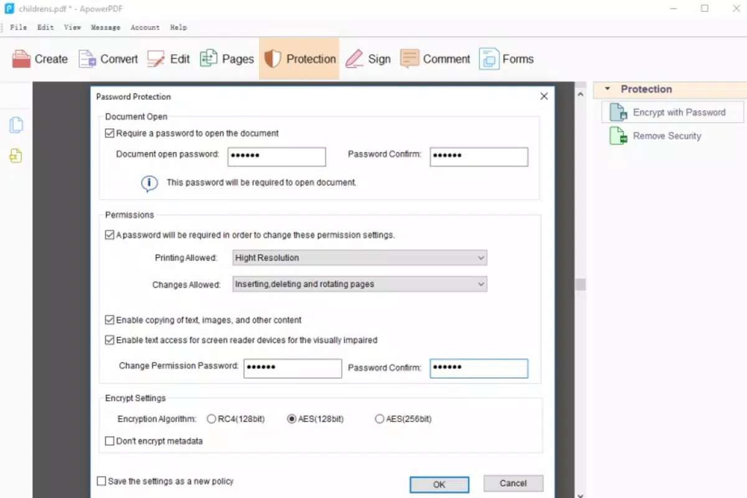The image size is (747, 498).
Task: Open the Message menu
Action: (x=106, y=27)
